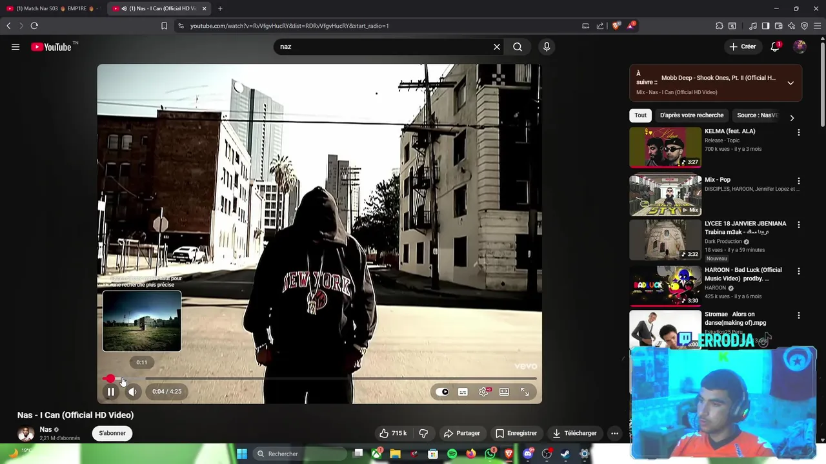Reload the page
Image resolution: width=826 pixels, height=464 pixels.
(34, 26)
